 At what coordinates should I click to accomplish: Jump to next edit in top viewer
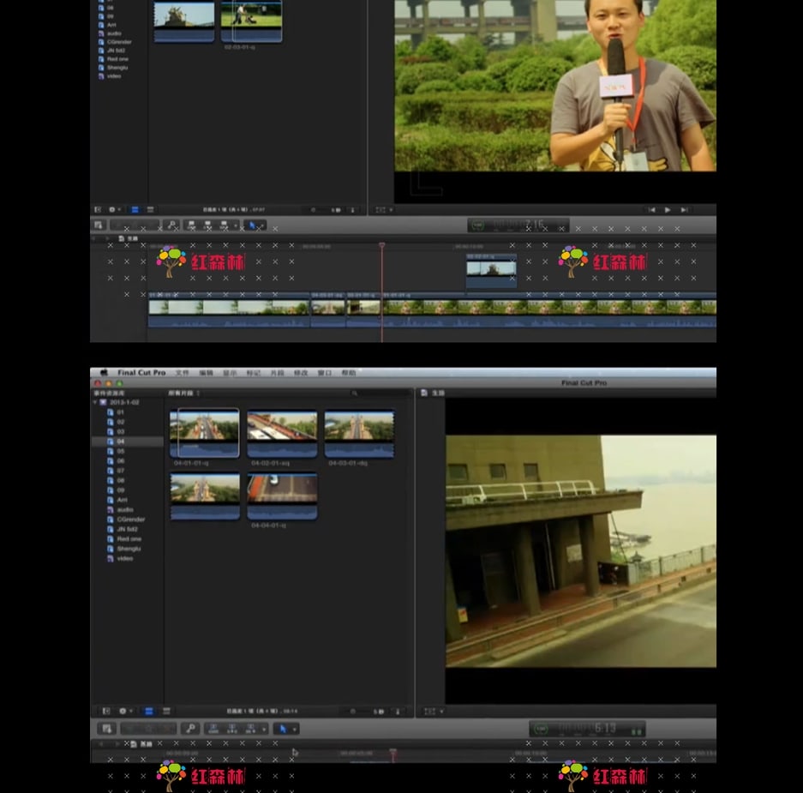tap(684, 209)
